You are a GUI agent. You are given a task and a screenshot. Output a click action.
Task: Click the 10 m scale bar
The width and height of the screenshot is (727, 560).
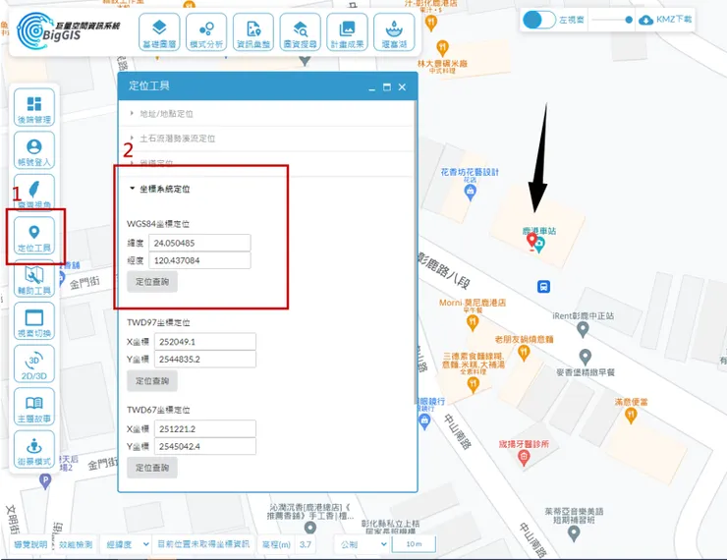point(414,544)
